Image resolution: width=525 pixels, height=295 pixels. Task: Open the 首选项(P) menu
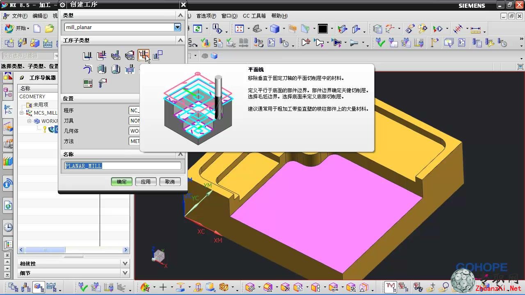[x=206, y=16]
